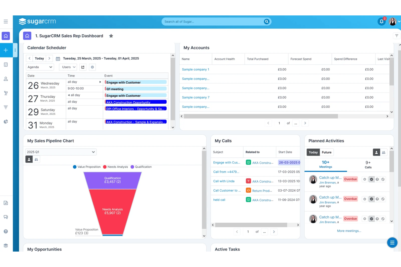Image resolution: width=401 pixels, height=267 pixels.
Task: Click the quick create plus button
Action: [6, 50]
